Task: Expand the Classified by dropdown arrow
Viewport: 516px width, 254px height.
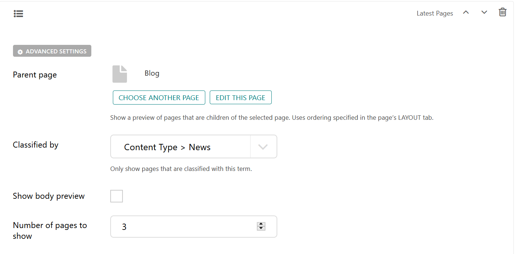Action: coord(263,147)
